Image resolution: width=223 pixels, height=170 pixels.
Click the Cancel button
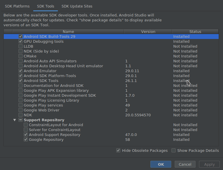coord(185,164)
